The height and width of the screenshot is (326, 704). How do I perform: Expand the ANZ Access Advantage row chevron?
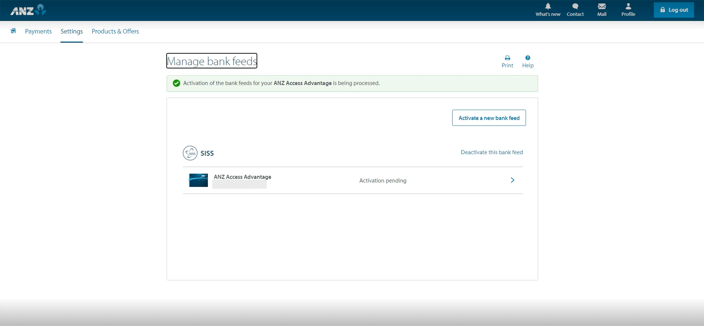tap(512, 180)
